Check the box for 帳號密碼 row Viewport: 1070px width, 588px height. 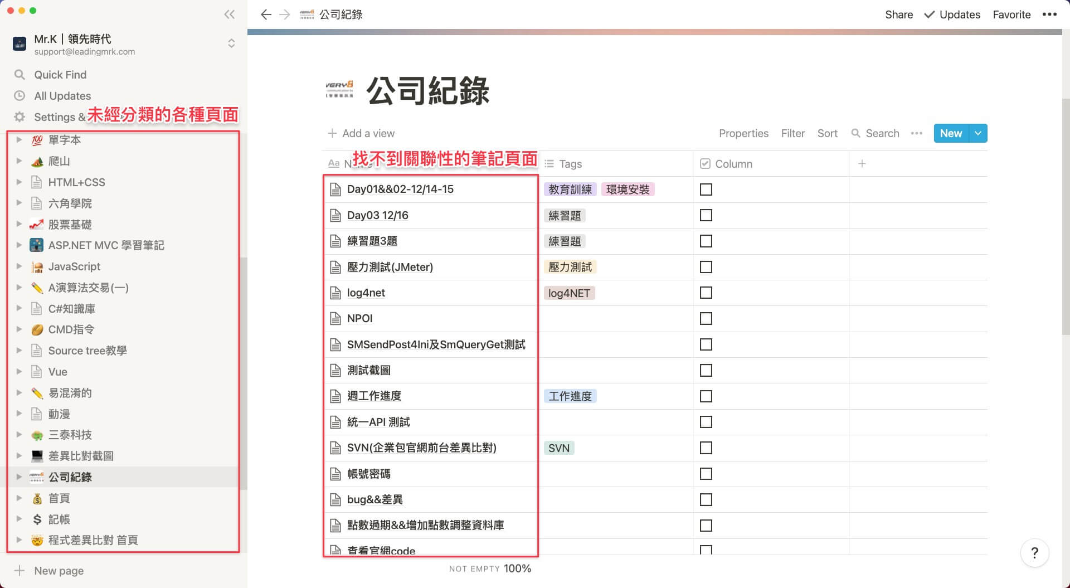point(706,474)
